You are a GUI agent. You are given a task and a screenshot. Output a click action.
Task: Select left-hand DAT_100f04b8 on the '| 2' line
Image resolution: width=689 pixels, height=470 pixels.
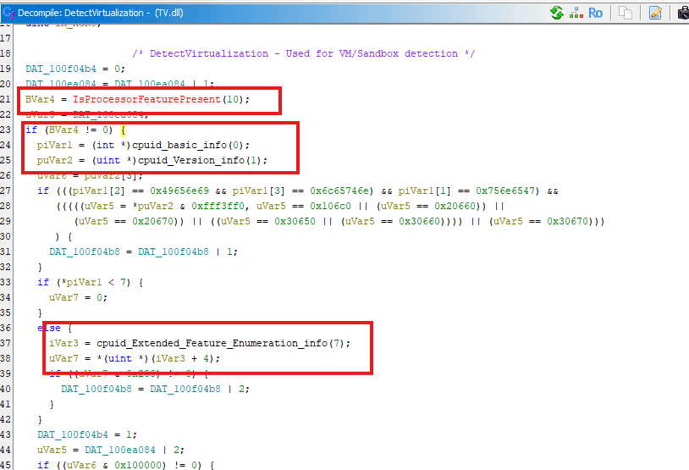point(96,389)
